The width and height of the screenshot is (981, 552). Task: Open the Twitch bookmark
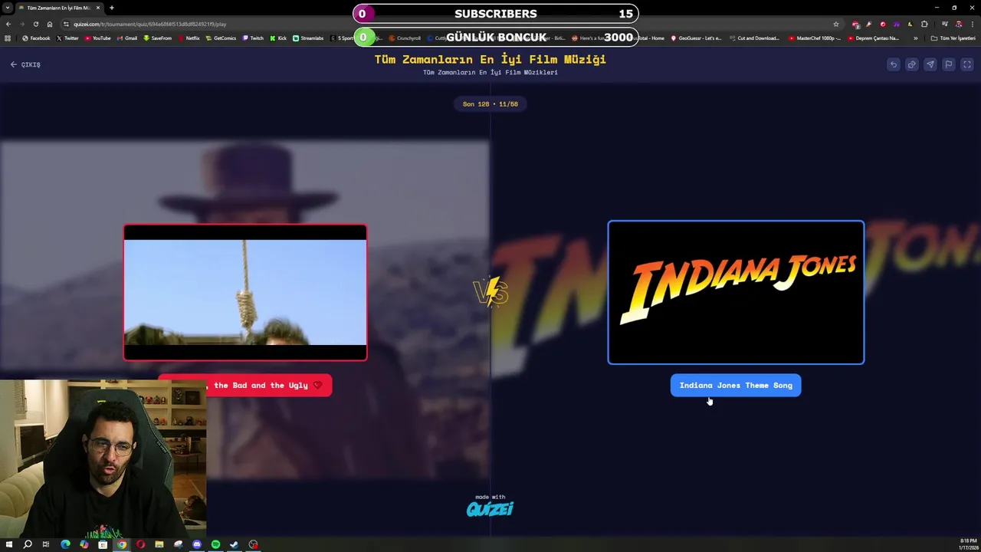tap(253, 38)
